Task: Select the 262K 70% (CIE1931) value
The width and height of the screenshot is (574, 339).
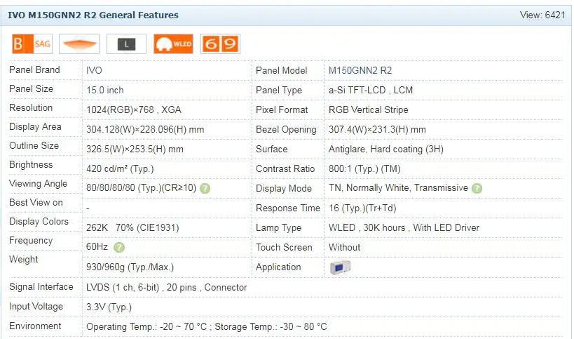Action: 132,228
